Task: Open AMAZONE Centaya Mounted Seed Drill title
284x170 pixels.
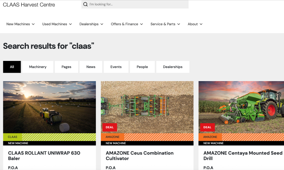Action: (243, 155)
